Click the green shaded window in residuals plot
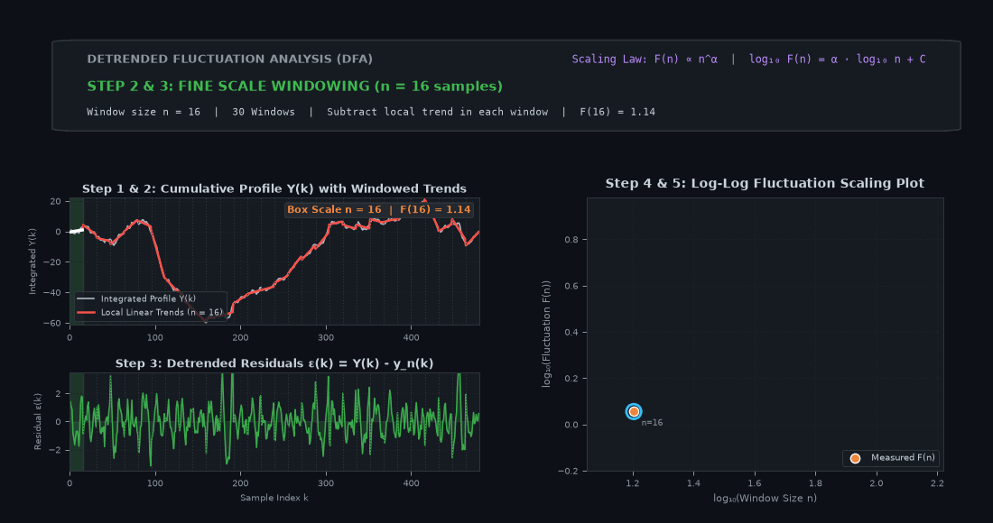The width and height of the screenshot is (993, 523). (x=77, y=422)
